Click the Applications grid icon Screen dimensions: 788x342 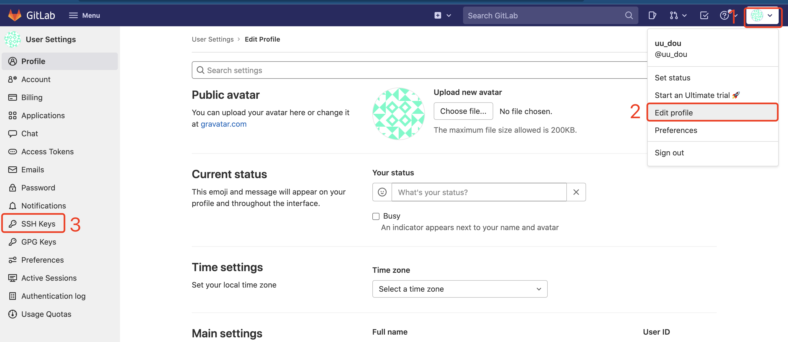pos(13,115)
